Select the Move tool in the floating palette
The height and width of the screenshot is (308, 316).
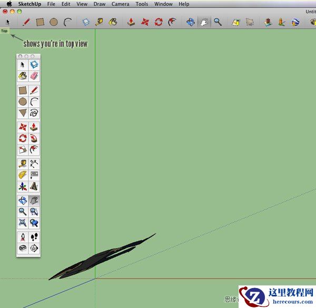[x=23, y=127]
